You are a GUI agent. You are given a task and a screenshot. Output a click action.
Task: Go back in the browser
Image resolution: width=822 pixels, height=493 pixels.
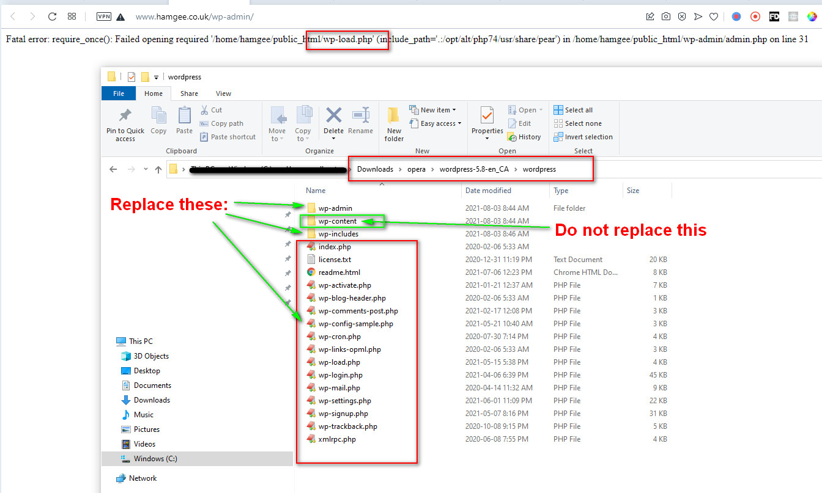13,16
